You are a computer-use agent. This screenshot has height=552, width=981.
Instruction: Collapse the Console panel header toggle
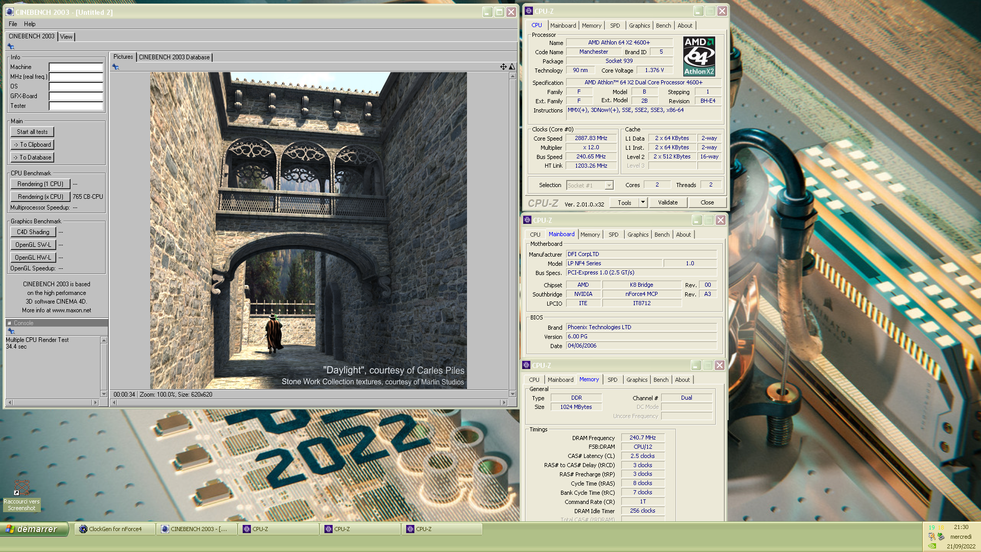click(9, 323)
